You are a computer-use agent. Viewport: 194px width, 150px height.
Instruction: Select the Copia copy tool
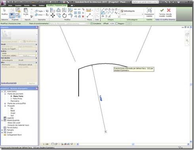coord(59,16)
